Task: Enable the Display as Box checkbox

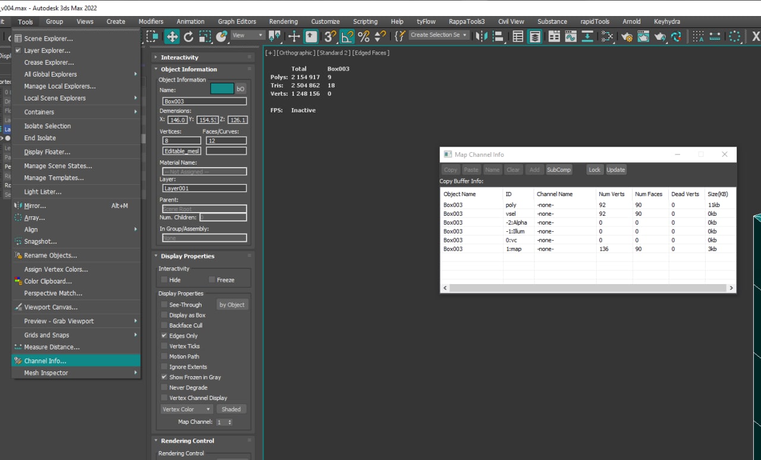Action: (x=164, y=315)
